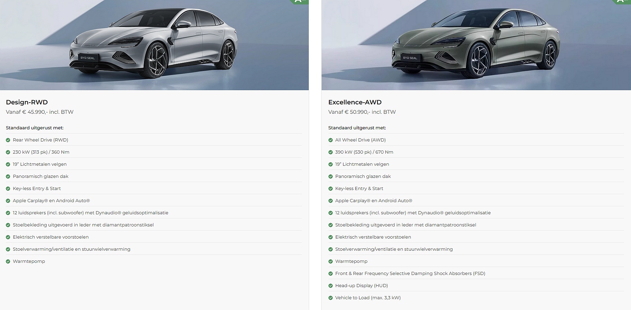Click Design-RWD 19" Lichtmetalen velgen text
Screen dimensions: 631x310
point(40,164)
